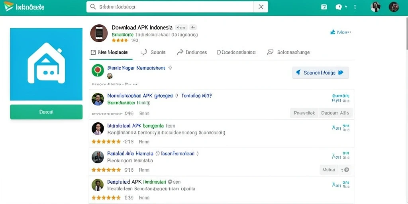Image resolution: width=408 pixels, height=204 pixels.
Task: Switch to the Solanta tab
Action: point(153,52)
